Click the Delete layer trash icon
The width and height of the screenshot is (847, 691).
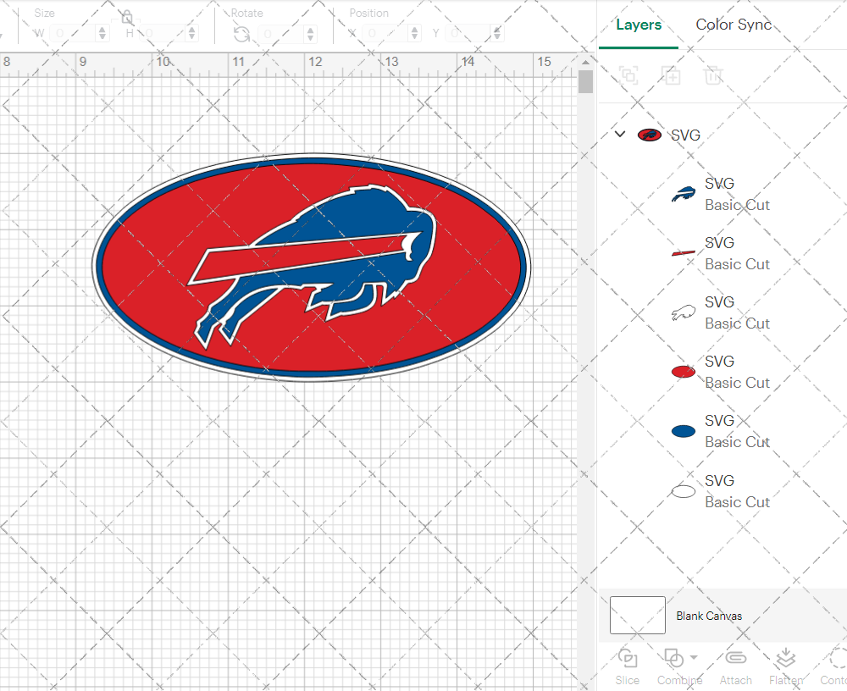713,75
